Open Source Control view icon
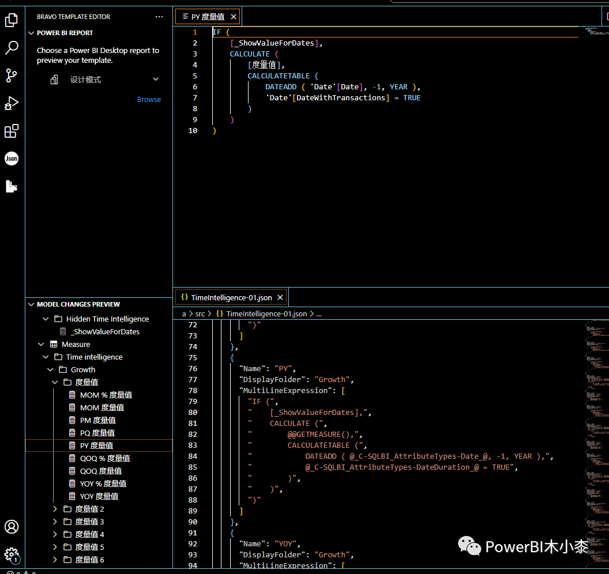 pyautogui.click(x=12, y=75)
